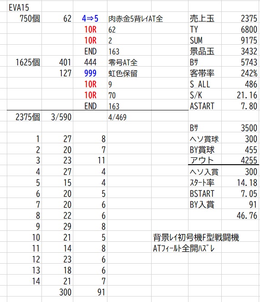This screenshot has width=260, height=302.
Task: Click the S/K value 21.16
Action: coord(240,95)
